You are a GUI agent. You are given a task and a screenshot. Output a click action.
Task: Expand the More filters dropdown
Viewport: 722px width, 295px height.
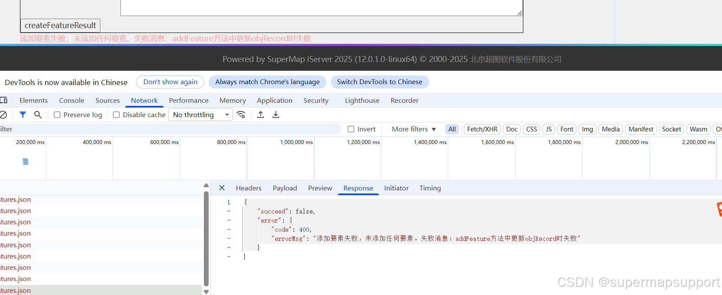click(413, 129)
